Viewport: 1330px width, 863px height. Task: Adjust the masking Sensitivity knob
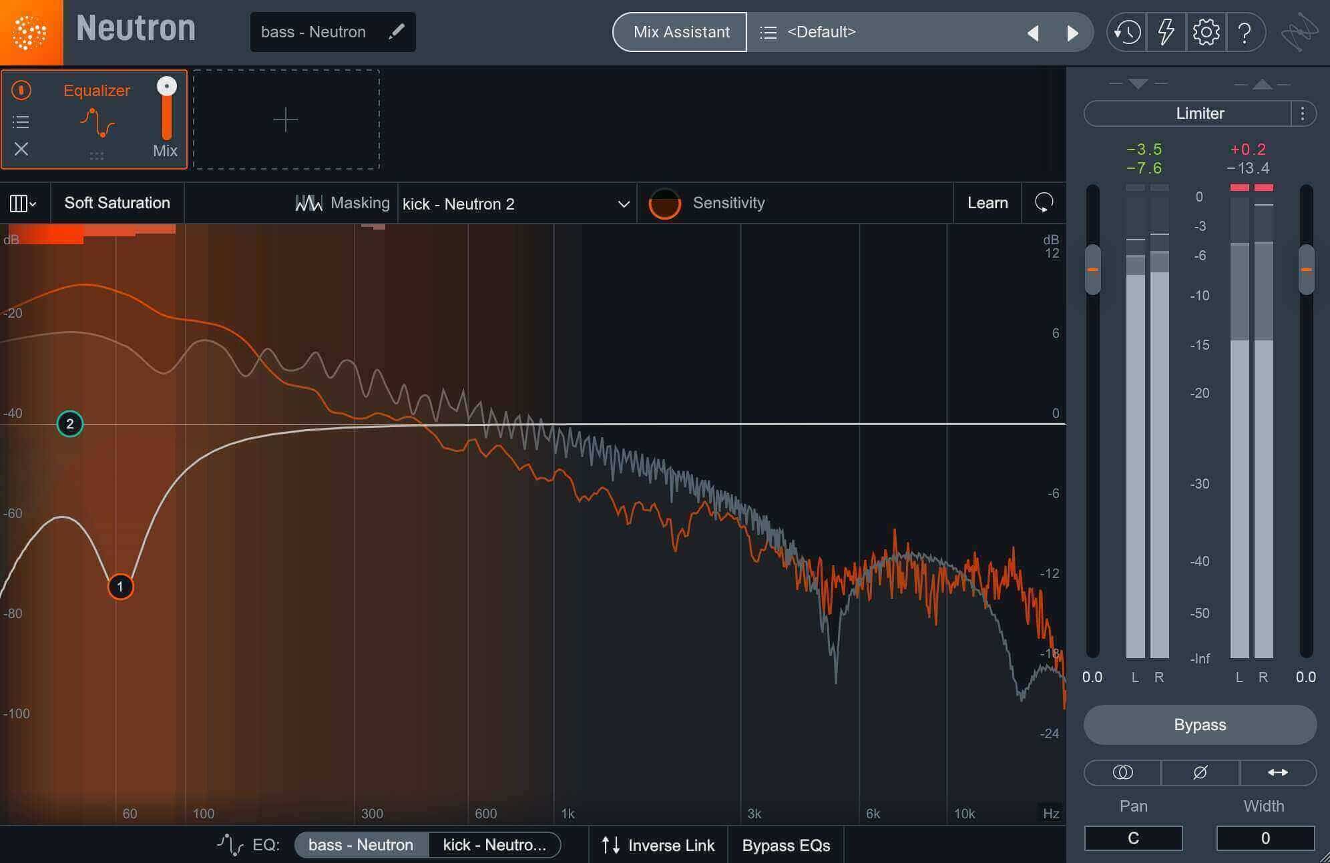(x=665, y=204)
